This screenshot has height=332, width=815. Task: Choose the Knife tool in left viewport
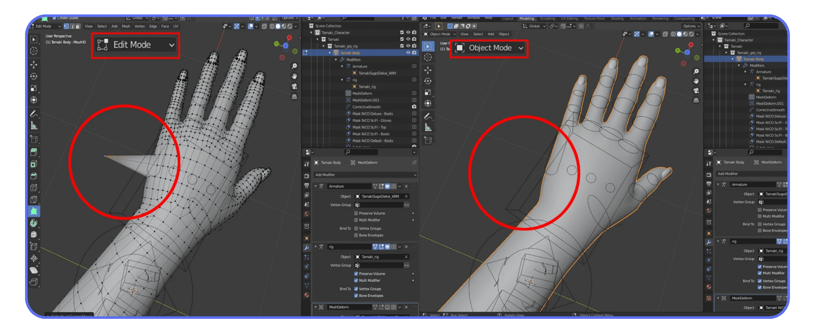point(34,199)
